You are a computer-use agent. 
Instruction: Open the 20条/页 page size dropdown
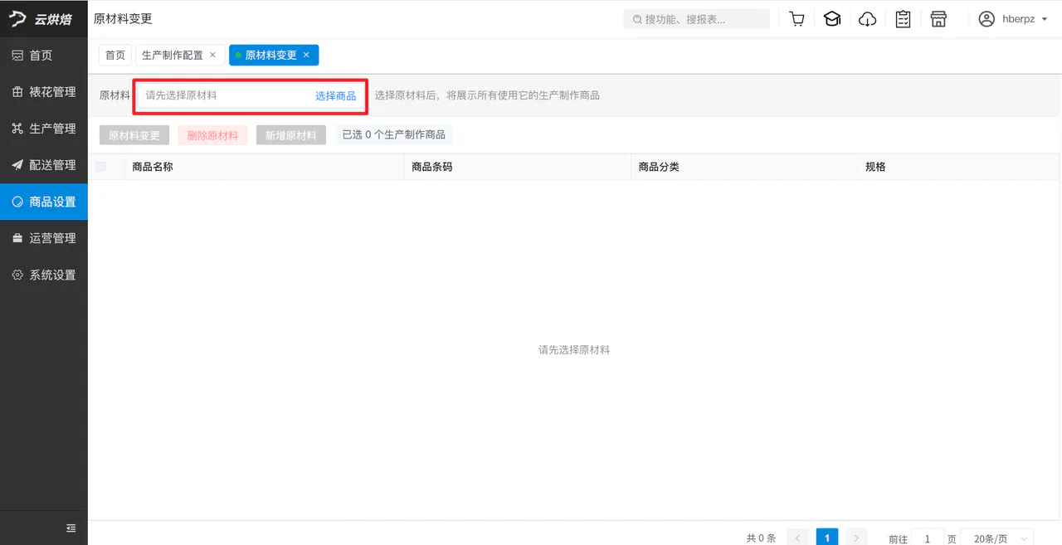tap(996, 538)
